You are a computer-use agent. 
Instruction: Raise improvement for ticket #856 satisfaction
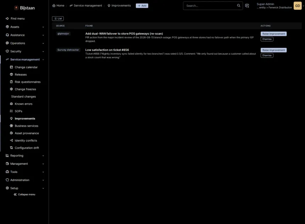click(273, 50)
